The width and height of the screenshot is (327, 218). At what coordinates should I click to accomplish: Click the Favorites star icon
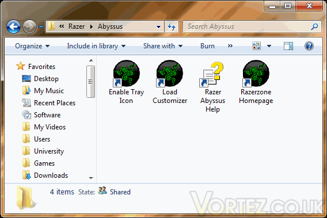[21, 66]
